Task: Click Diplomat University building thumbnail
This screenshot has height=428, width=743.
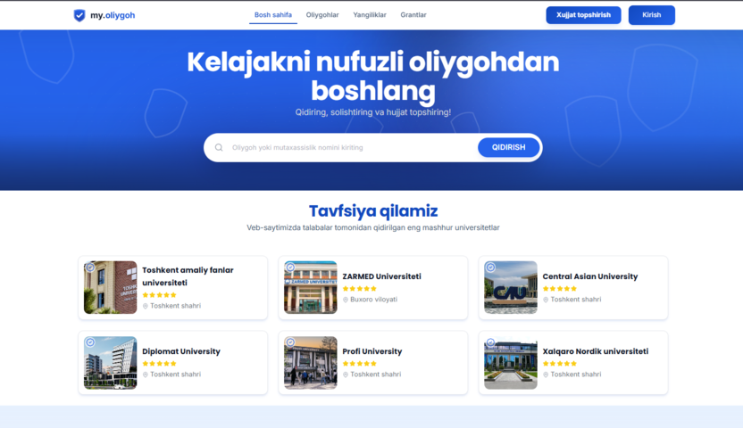Action: 111,363
